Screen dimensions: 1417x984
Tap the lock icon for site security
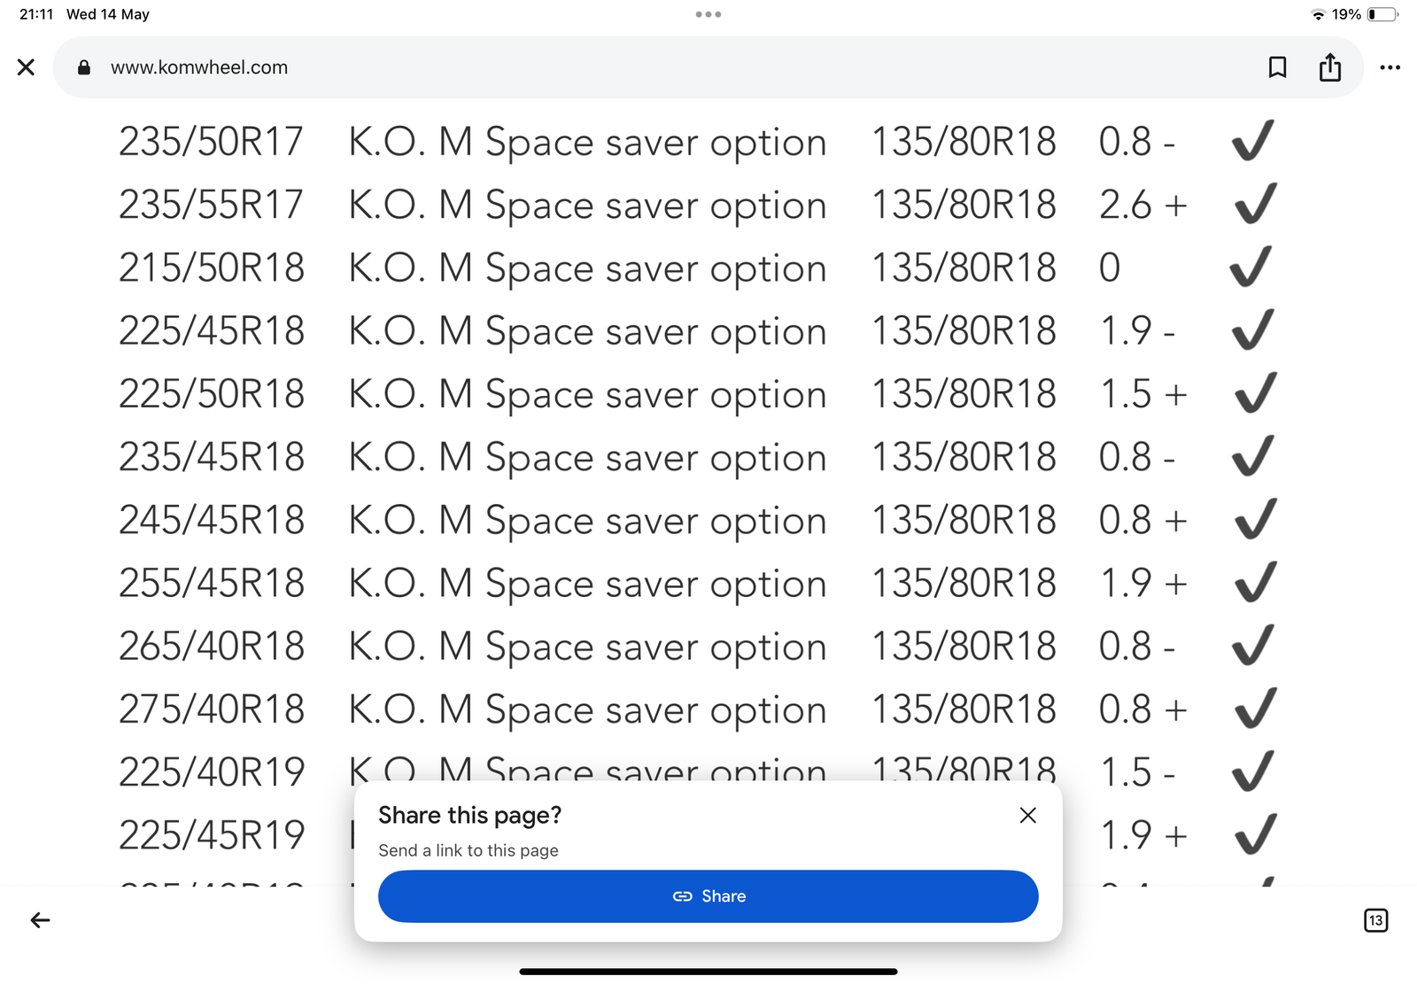pyautogui.click(x=84, y=67)
